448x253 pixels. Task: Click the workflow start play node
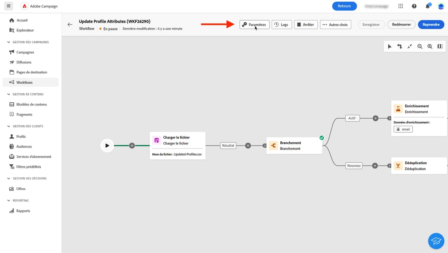point(107,146)
